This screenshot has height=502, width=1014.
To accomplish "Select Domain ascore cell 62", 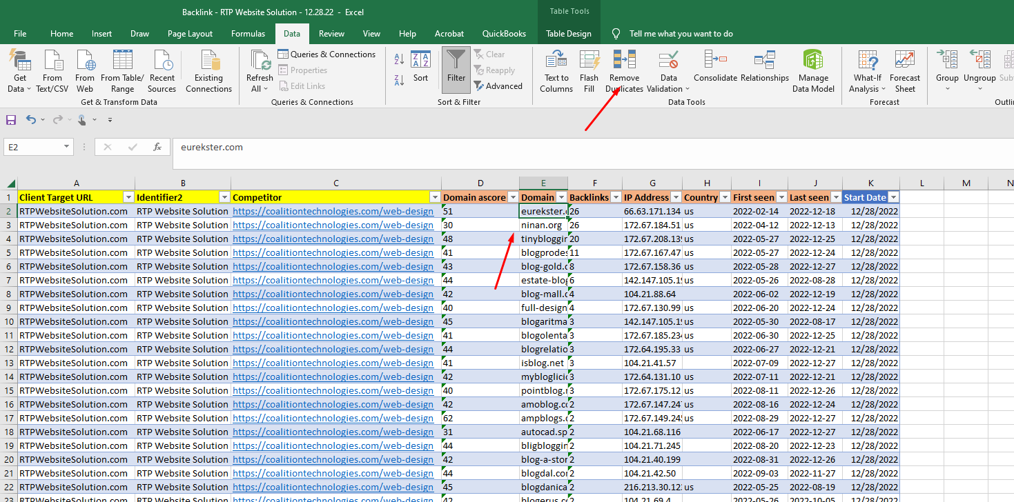I will pos(480,418).
